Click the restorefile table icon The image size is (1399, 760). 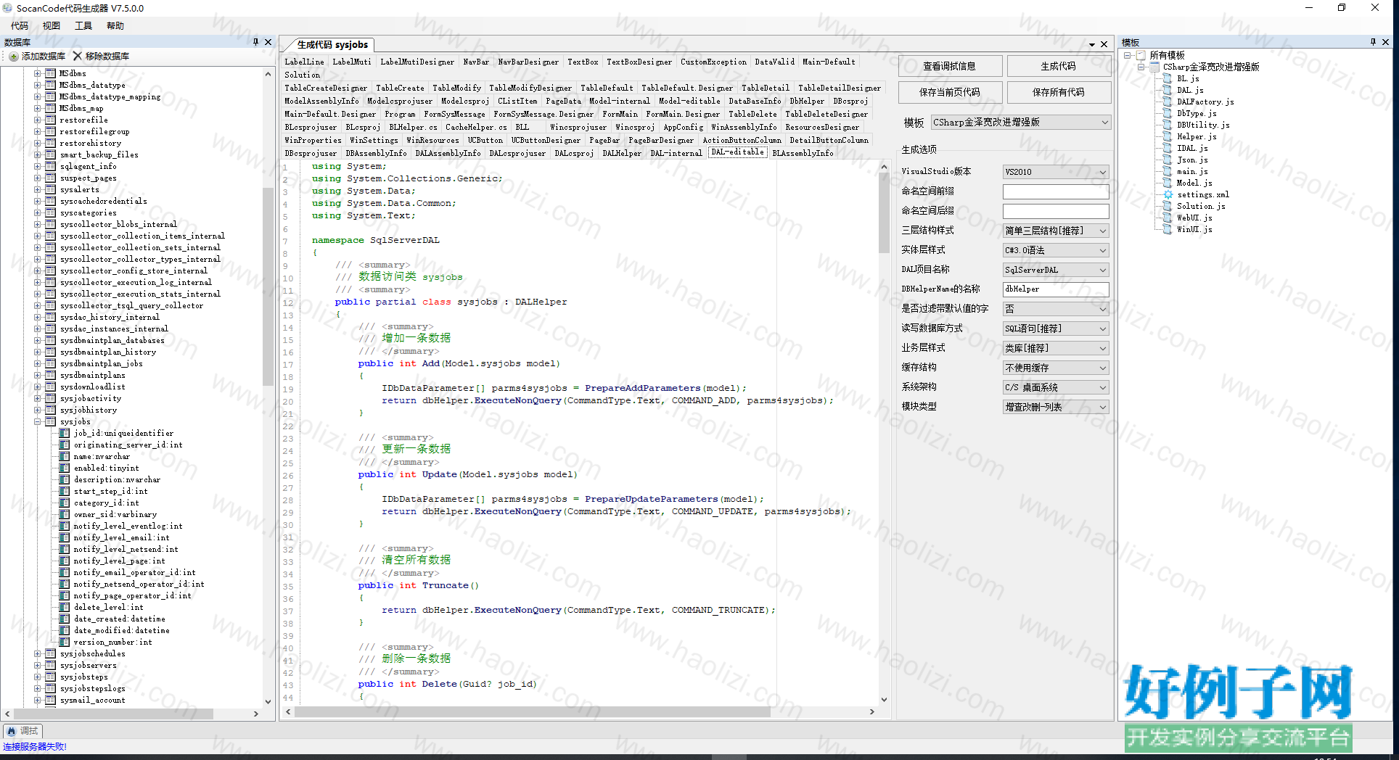51,120
